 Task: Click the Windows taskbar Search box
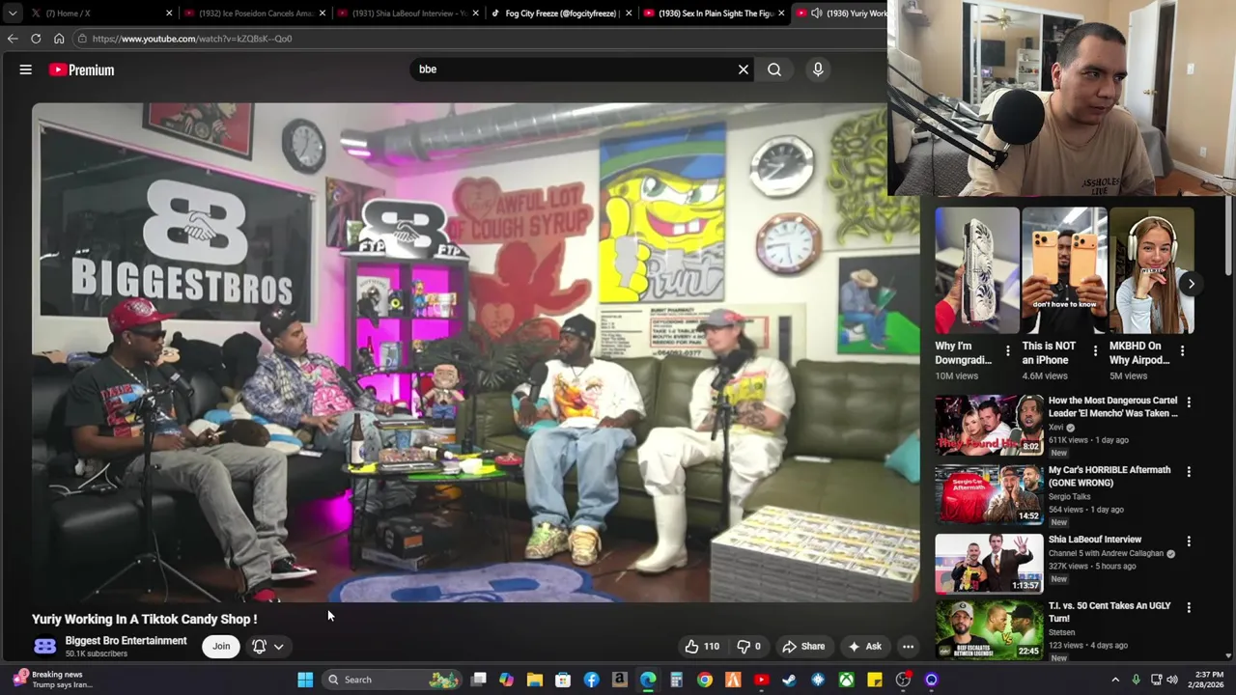coord(392,680)
